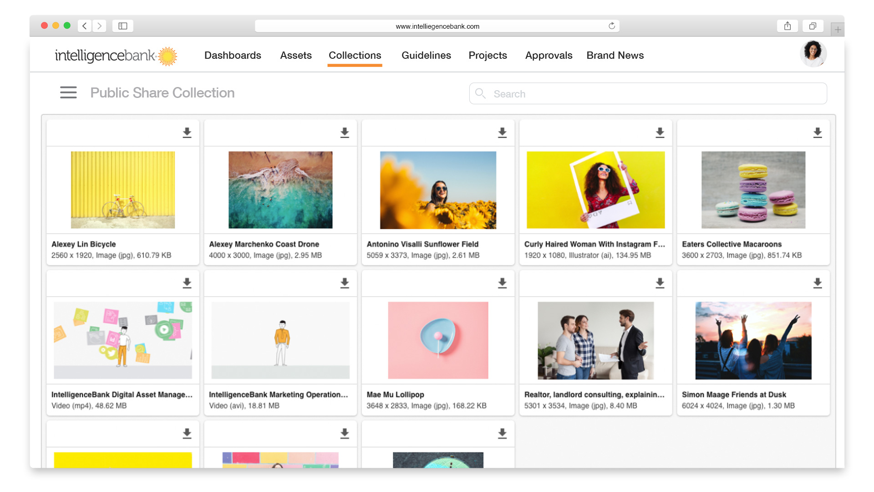Viewport: 874px width, 492px height.
Task: Click the browser address bar URL
Action: 437,26
